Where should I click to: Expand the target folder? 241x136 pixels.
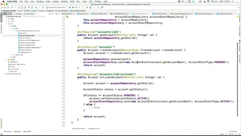(6, 60)
